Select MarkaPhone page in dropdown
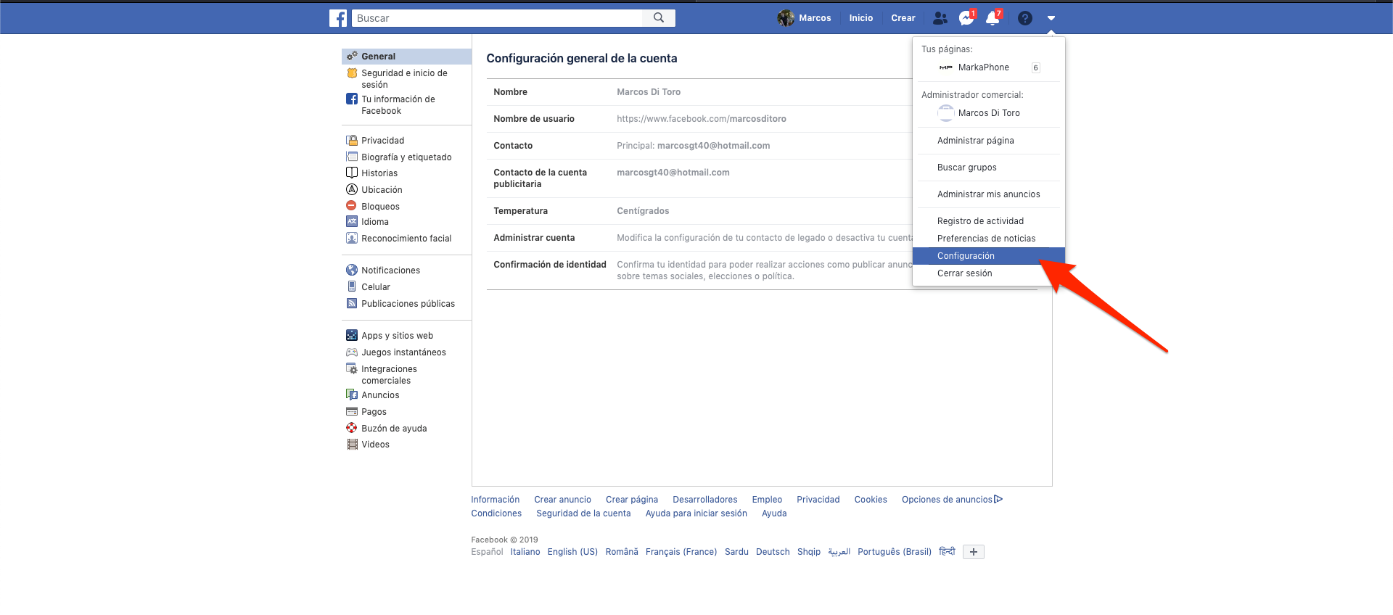 pos(983,67)
